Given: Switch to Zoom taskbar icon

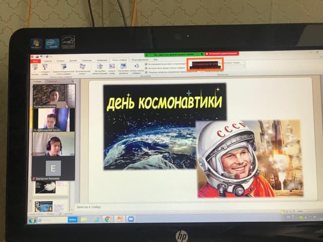Looking at the screenshot, I should coord(131,219).
